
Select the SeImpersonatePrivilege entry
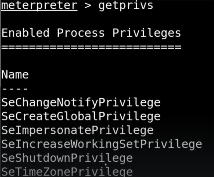(77, 130)
